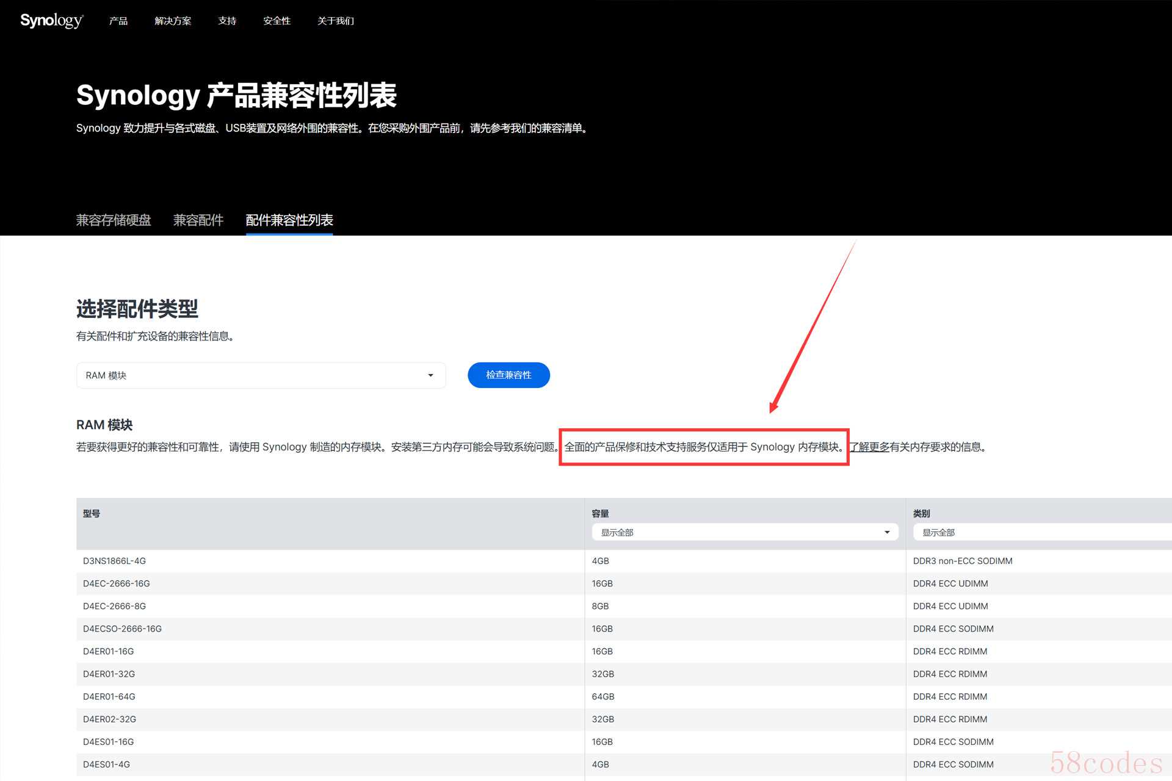The height and width of the screenshot is (781, 1172).
Task: Open the 产品 menu
Action: tap(118, 21)
